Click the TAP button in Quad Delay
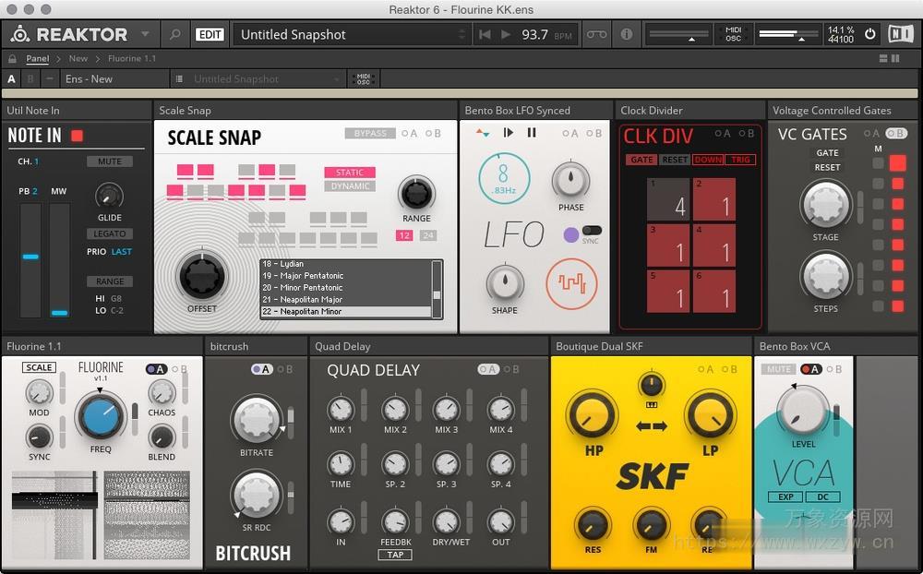Viewport: 923px width, 574px height. click(395, 555)
